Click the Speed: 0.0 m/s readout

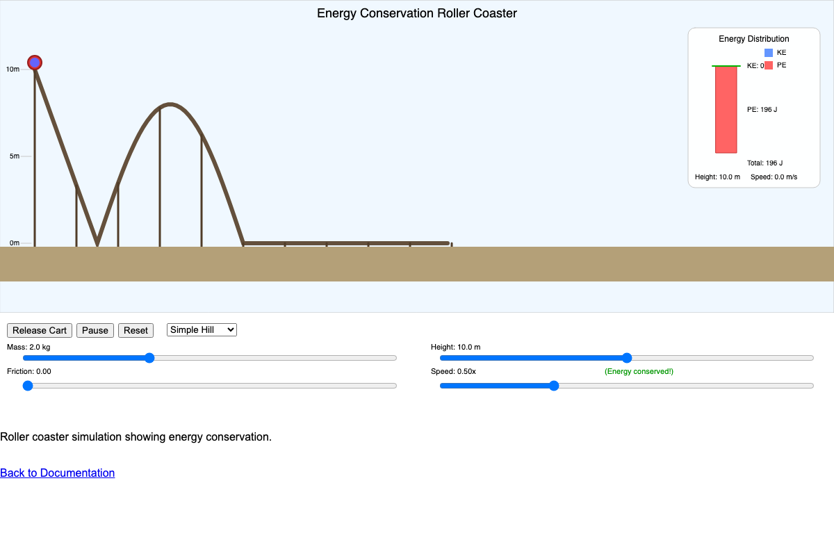point(775,177)
